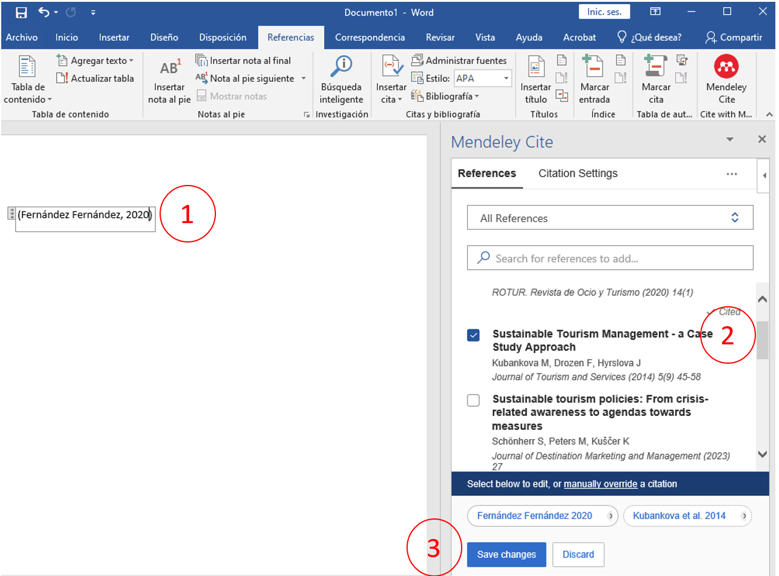Save the document using the floppy disk icon
Viewport: 779px width, 576px height.
coord(21,12)
